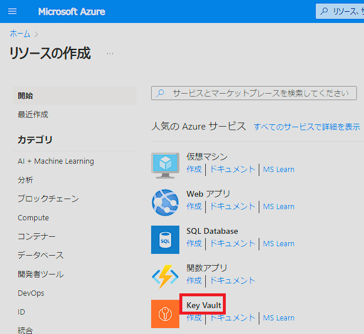Image resolution: width=364 pixels, height=334 pixels.
Task: Select 開始 in the side menu
Action: 75,95
